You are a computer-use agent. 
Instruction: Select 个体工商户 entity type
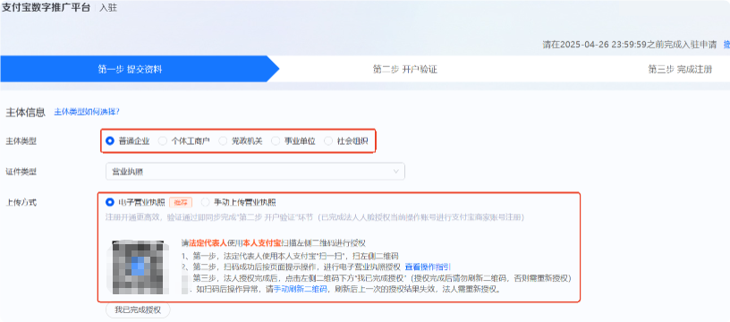pyautogui.click(x=184, y=141)
